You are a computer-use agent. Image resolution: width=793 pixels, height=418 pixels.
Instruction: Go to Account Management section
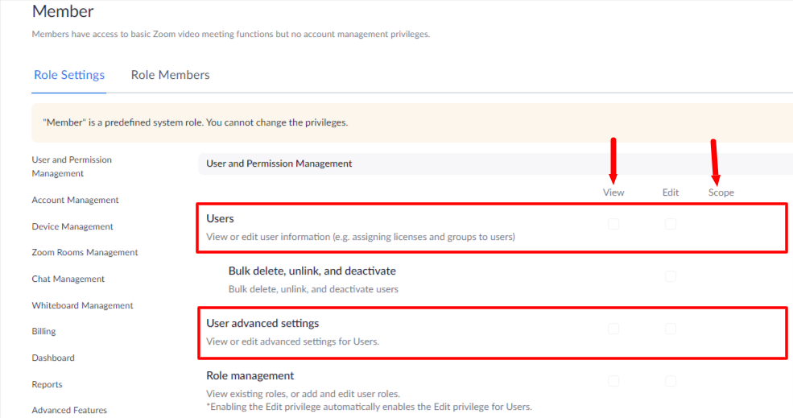[76, 200]
